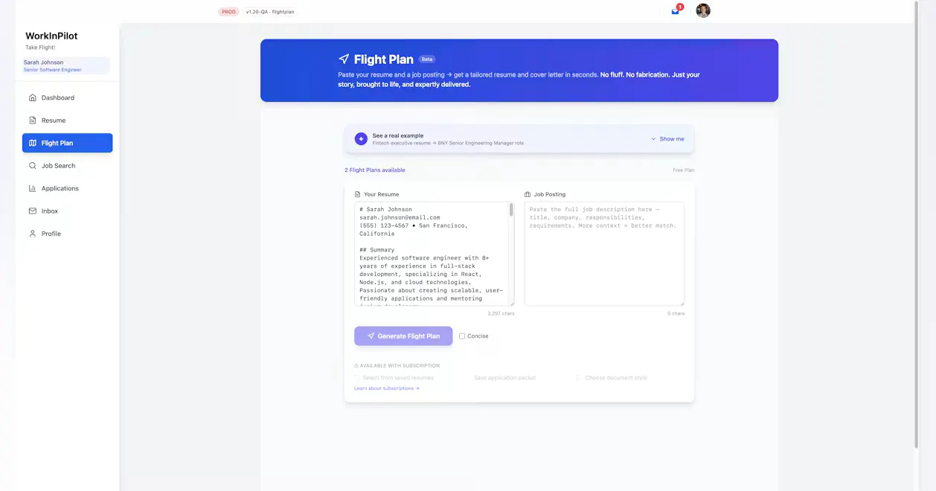Open the Dashboard home icon
Screen dimensions: 936x491
(33, 97)
